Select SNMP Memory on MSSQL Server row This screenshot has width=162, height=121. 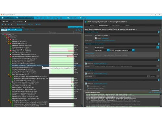(24, 93)
